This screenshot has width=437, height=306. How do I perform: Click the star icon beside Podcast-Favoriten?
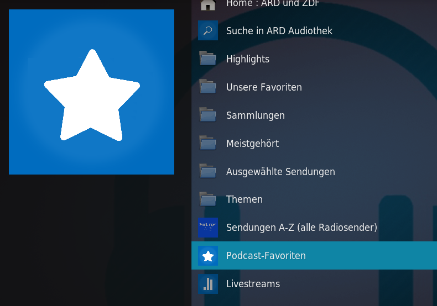click(208, 255)
